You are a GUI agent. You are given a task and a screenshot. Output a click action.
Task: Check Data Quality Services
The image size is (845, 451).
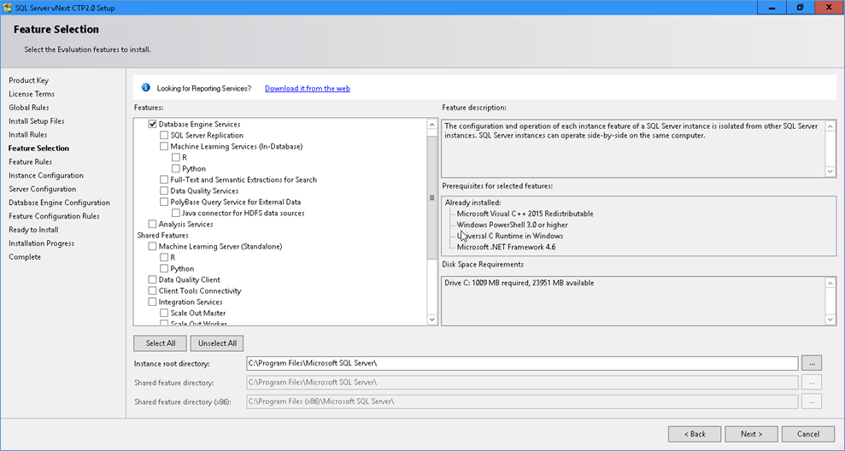click(164, 190)
